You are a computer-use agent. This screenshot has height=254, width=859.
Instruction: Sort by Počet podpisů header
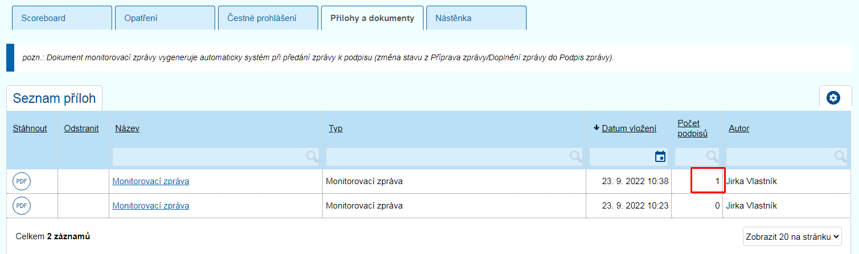(x=692, y=128)
